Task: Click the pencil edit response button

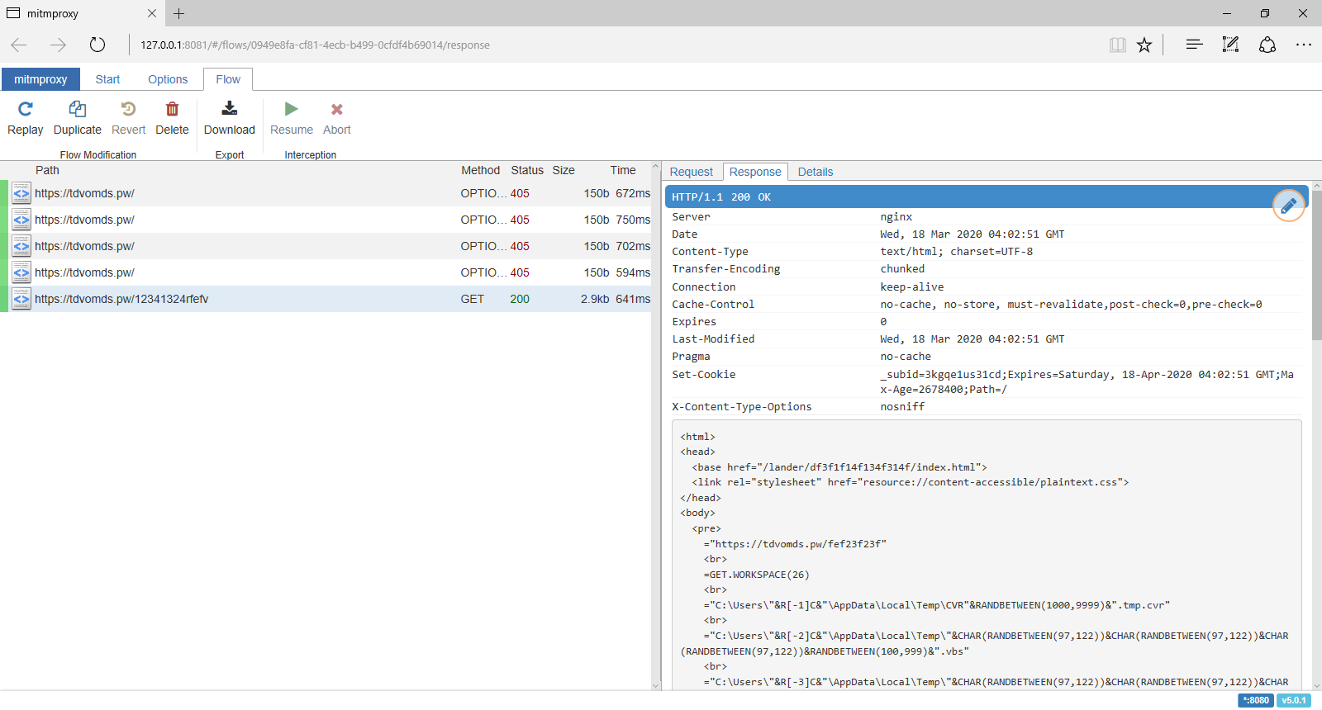Action: [1288, 206]
